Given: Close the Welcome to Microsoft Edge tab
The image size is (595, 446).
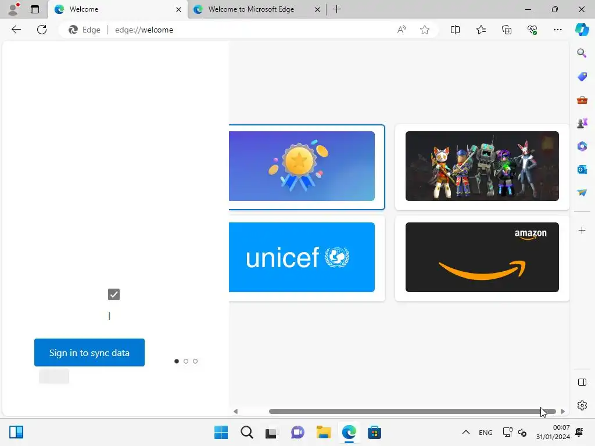Looking at the screenshot, I should (317, 9).
